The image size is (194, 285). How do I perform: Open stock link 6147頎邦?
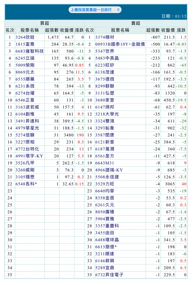105,107
